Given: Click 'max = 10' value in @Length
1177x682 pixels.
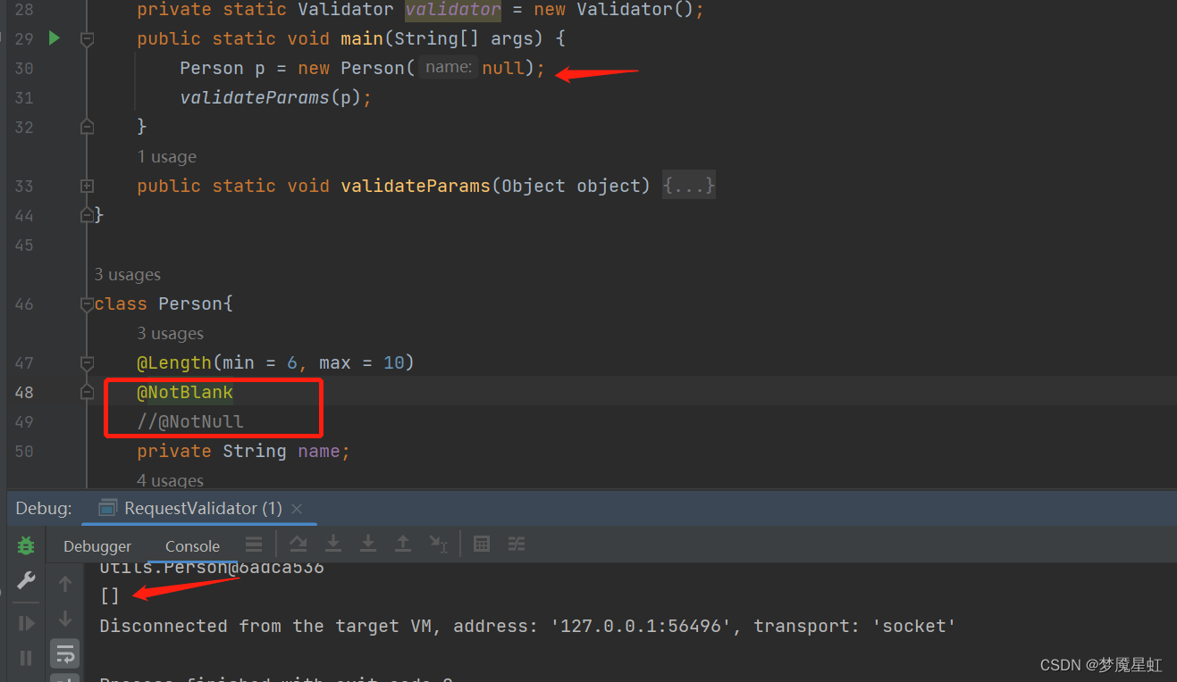Looking at the screenshot, I should click(362, 362).
